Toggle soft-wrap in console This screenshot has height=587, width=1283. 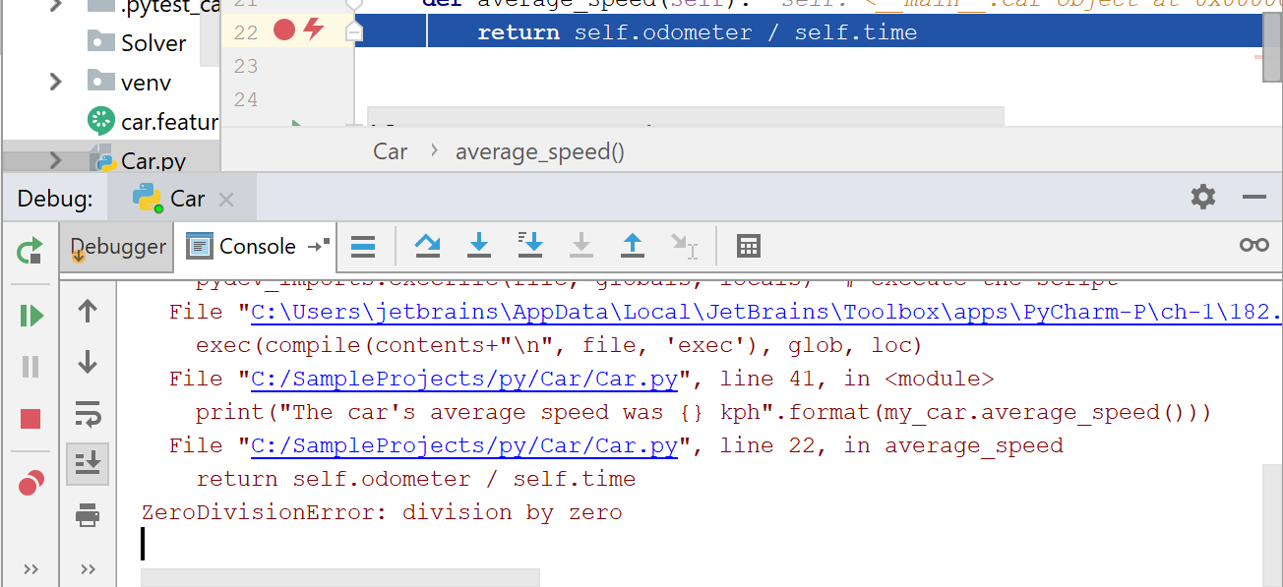click(88, 415)
